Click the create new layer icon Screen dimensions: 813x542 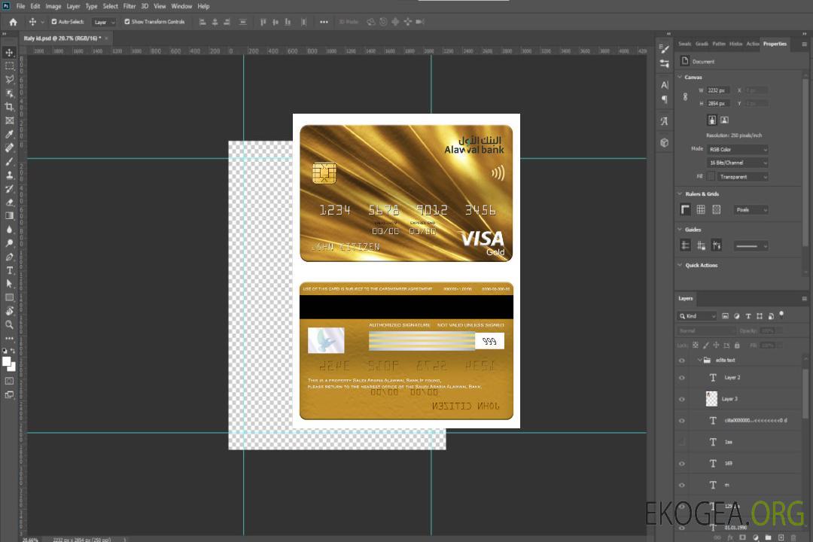(x=781, y=537)
